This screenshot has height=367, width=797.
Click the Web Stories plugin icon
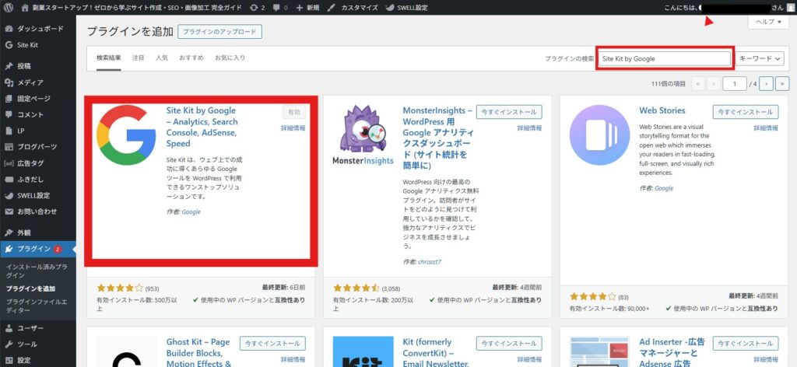(x=600, y=135)
